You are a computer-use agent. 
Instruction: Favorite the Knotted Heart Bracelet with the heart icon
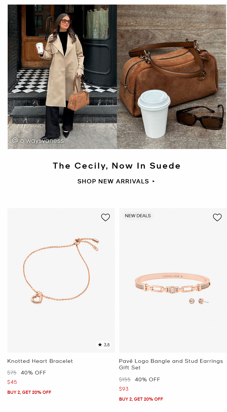coord(106,218)
